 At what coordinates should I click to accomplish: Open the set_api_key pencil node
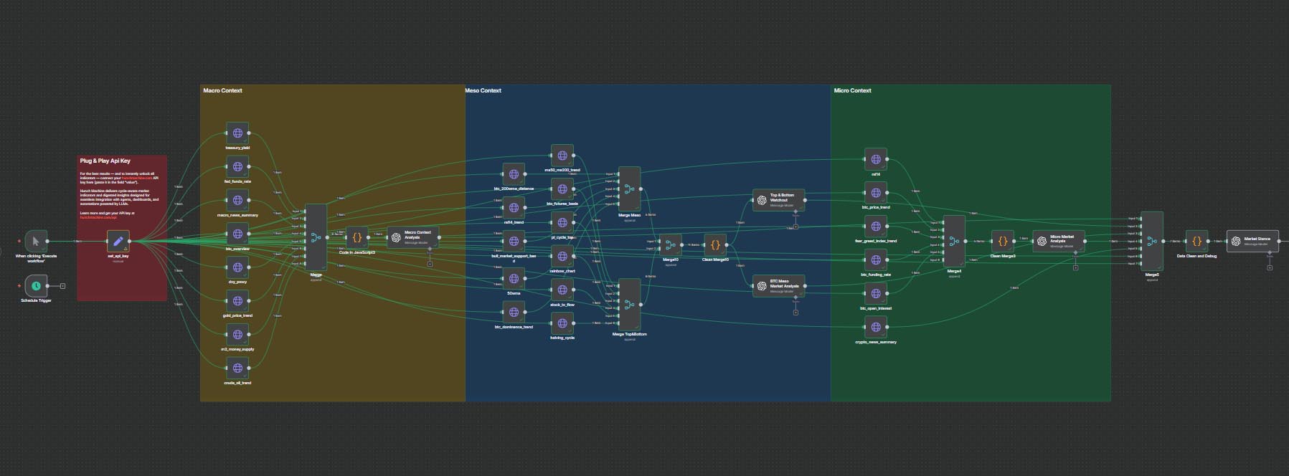(118, 241)
